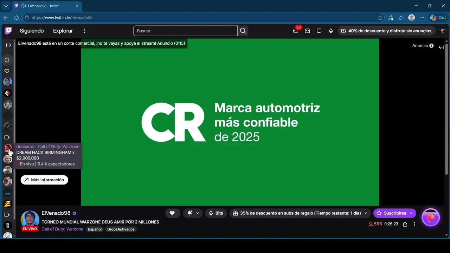The image size is (450, 253).
Task: Click the Español tag
Action: (x=95, y=229)
